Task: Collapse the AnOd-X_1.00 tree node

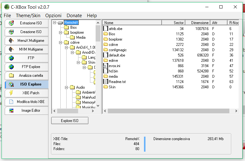Action: pos(66,47)
